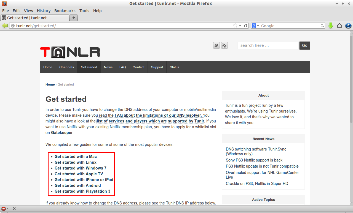Click the Go search button
Viewport: 353px width, 213px height.
coord(305,45)
